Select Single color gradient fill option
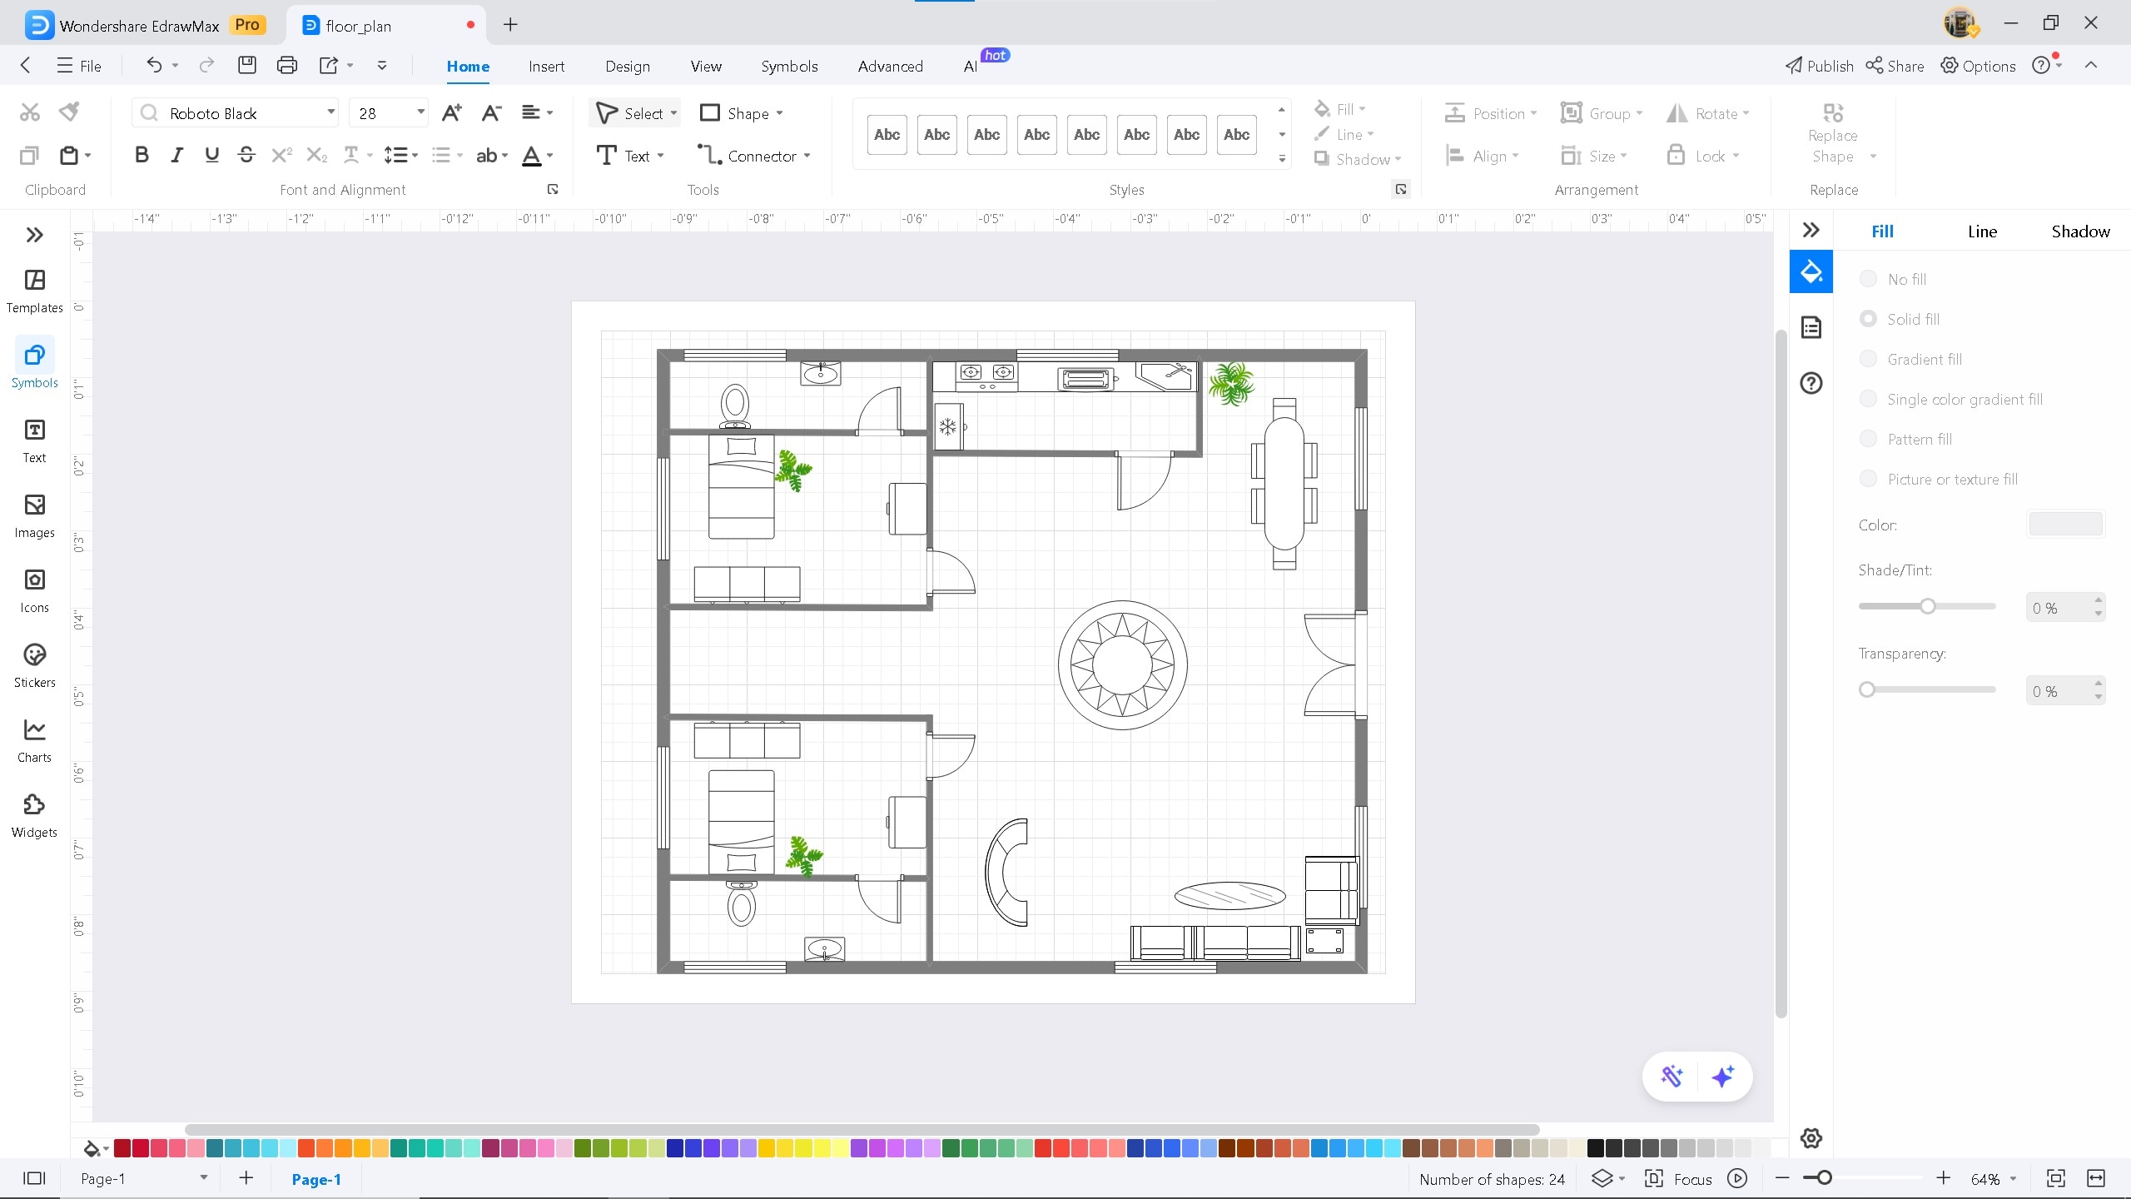 pos(1868,399)
